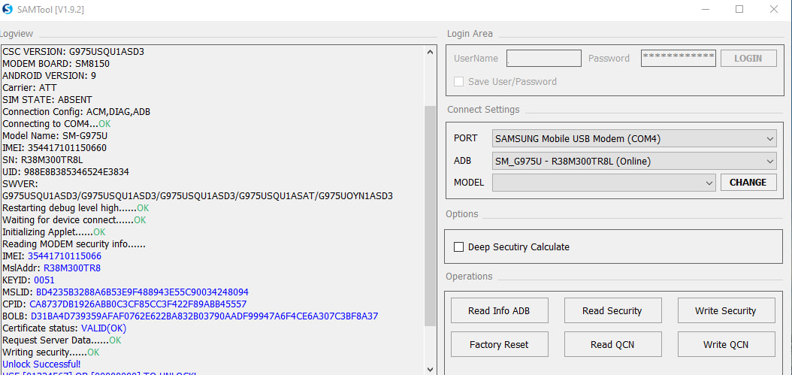The image size is (792, 375).
Task: Click 'Connection Config: ACM,DIAG,ADB' log line
Action: (77, 112)
